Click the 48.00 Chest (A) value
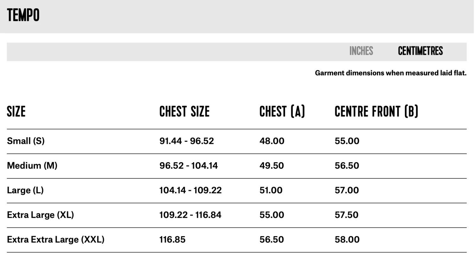 [272, 141]
